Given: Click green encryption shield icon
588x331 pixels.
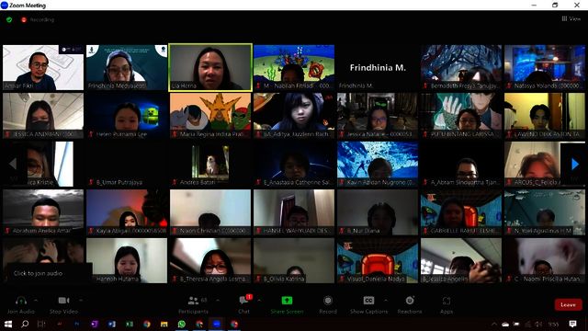Looking at the screenshot, I should click(x=9, y=19).
